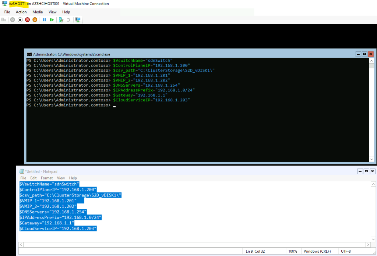
Task: Create a checkpoint using the toolbar icon
Action: pyautogui.click(x=61, y=20)
